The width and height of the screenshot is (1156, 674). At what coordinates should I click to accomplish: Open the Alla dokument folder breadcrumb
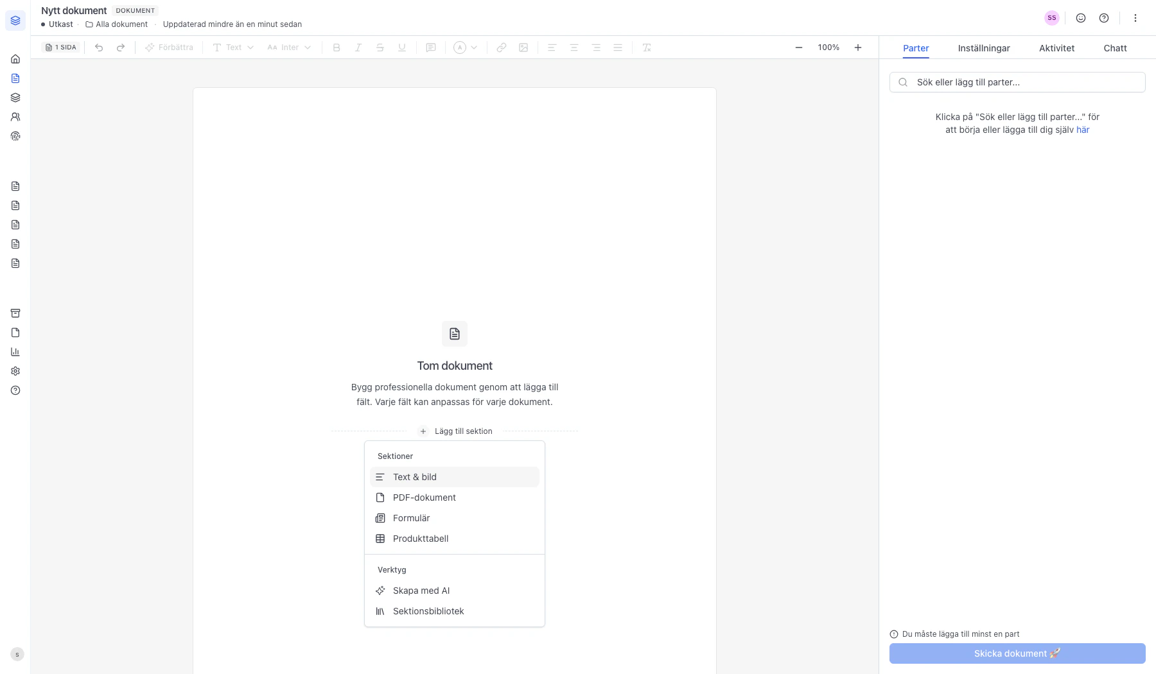116,24
